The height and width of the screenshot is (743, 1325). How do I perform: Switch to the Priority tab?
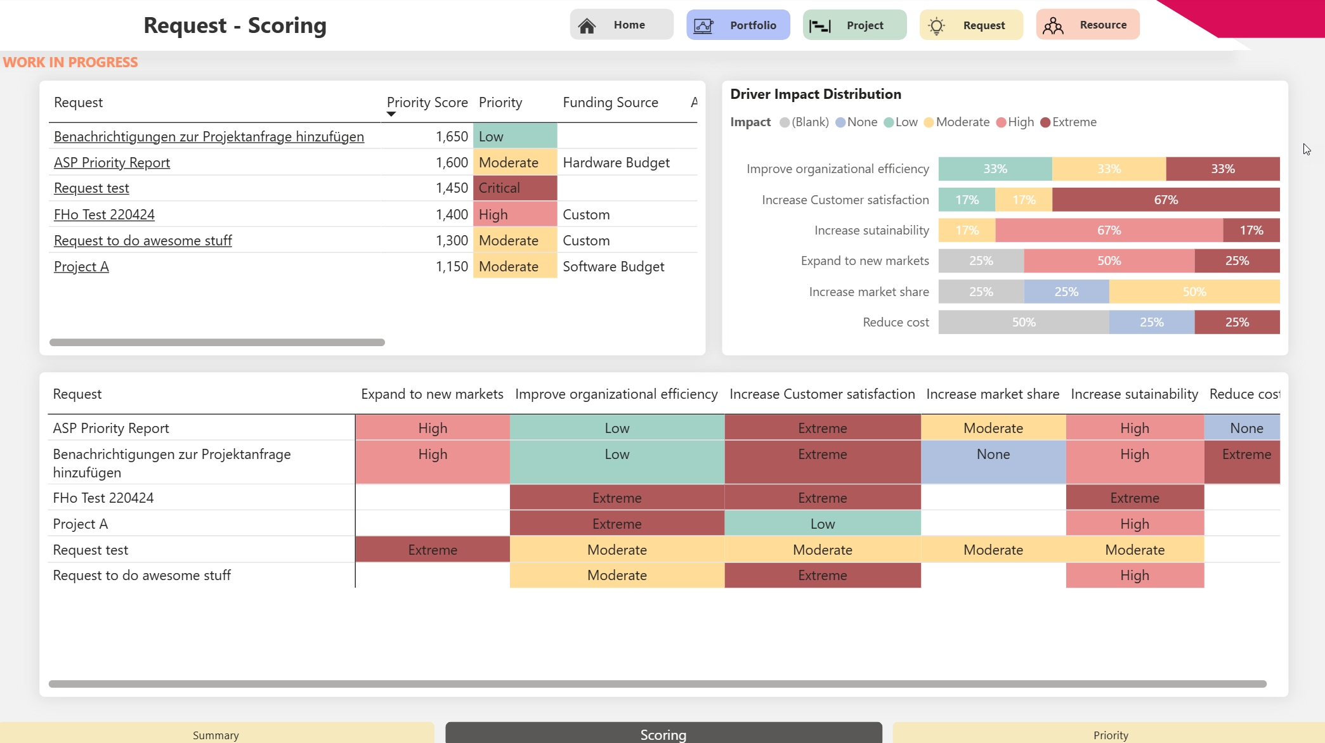(x=1110, y=734)
